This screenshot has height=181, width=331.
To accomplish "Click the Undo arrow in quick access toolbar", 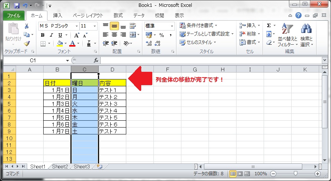I will pyautogui.click(x=25, y=5).
